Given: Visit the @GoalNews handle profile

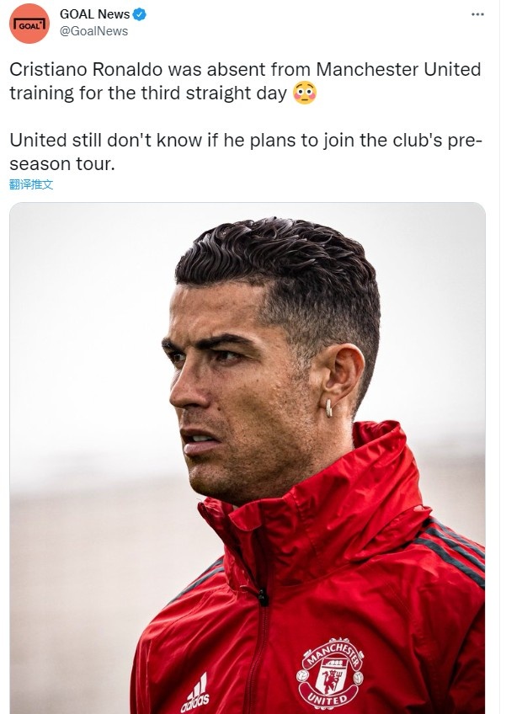Looking at the screenshot, I should 93,31.
